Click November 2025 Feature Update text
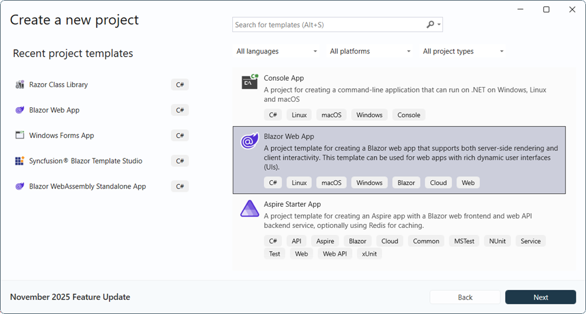This screenshot has width=586, height=314. (x=70, y=297)
